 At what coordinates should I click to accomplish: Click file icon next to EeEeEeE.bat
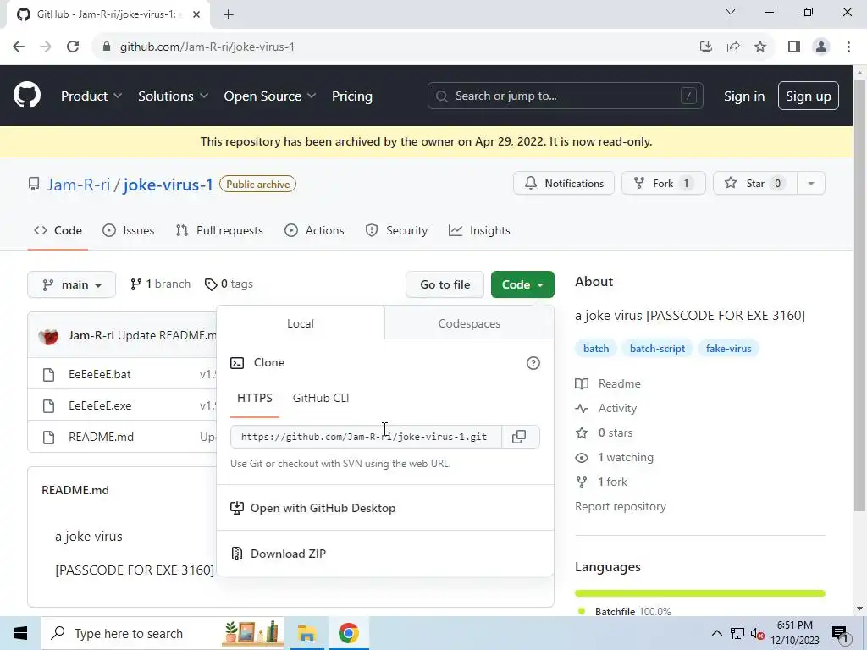pos(48,375)
